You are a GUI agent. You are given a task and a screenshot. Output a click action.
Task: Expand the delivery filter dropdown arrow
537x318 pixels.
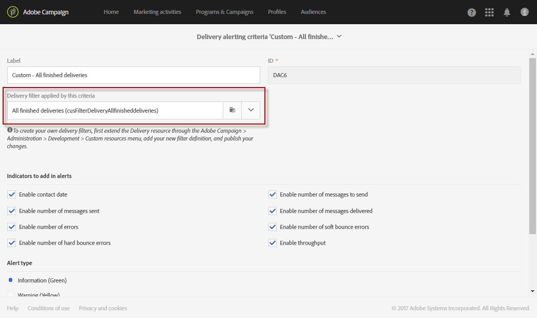point(250,110)
